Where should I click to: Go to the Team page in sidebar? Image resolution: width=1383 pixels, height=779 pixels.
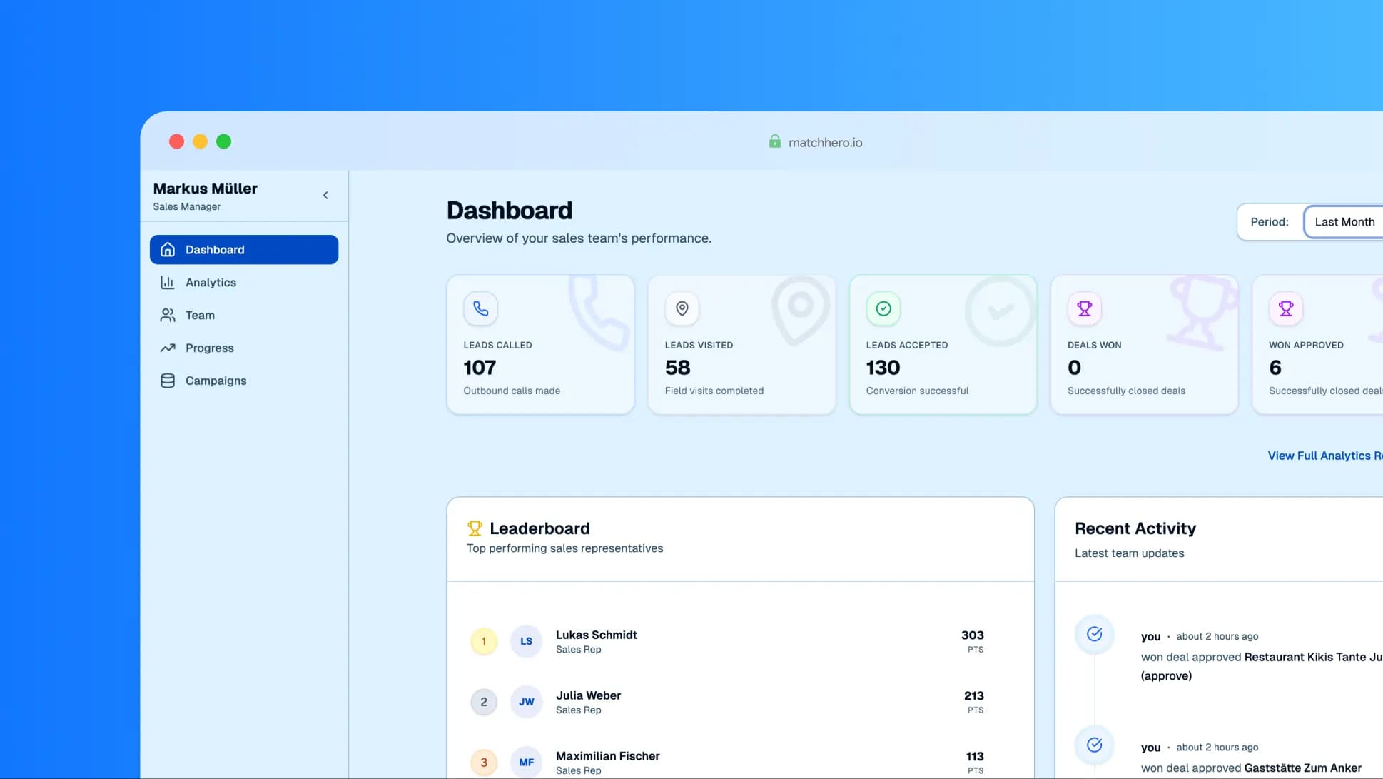coord(200,316)
